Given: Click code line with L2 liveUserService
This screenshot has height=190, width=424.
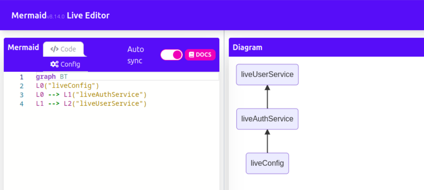Looking at the screenshot, I should [x=91, y=104].
